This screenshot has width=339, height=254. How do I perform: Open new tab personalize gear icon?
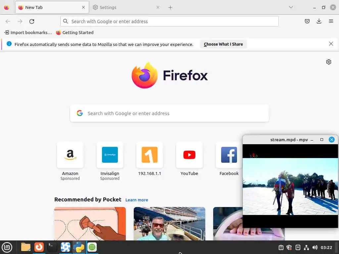click(329, 62)
